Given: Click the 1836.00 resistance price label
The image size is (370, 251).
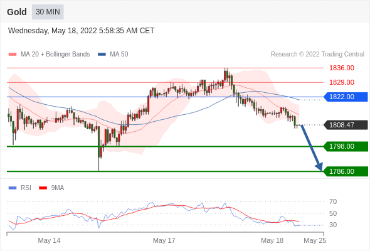Looking at the screenshot, I should 341,68.
